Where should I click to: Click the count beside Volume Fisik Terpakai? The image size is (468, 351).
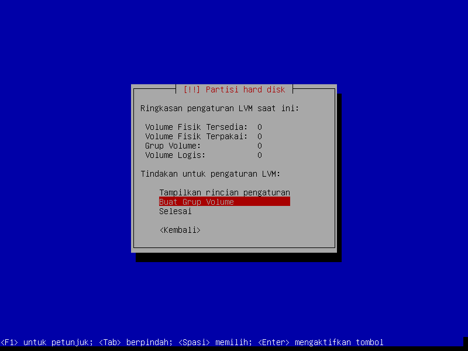coord(259,136)
